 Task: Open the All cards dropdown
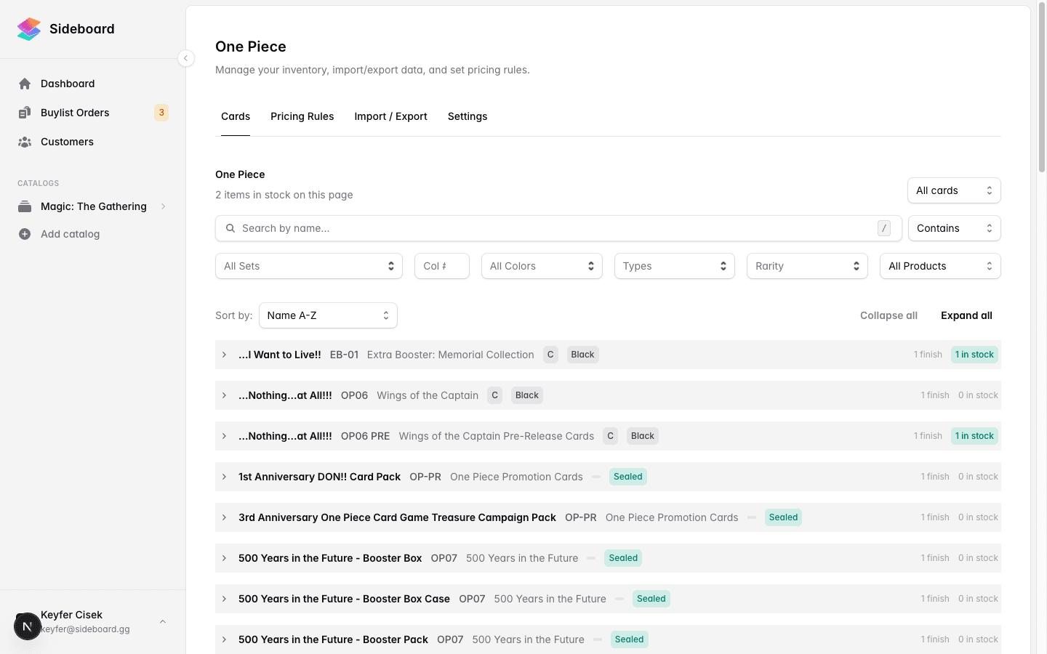click(x=954, y=190)
